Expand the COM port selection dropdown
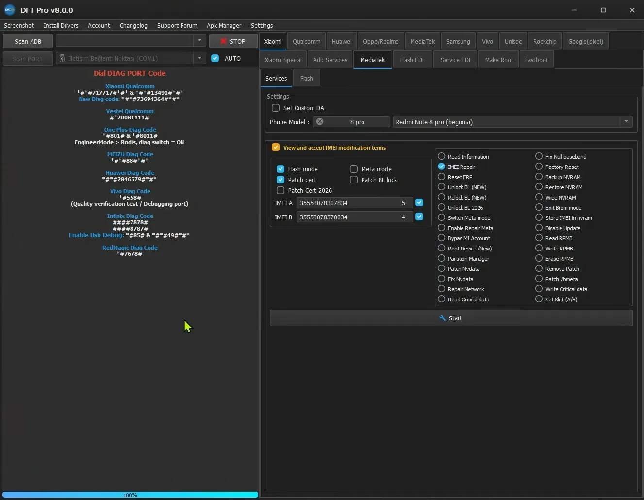644x500 pixels. point(199,58)
